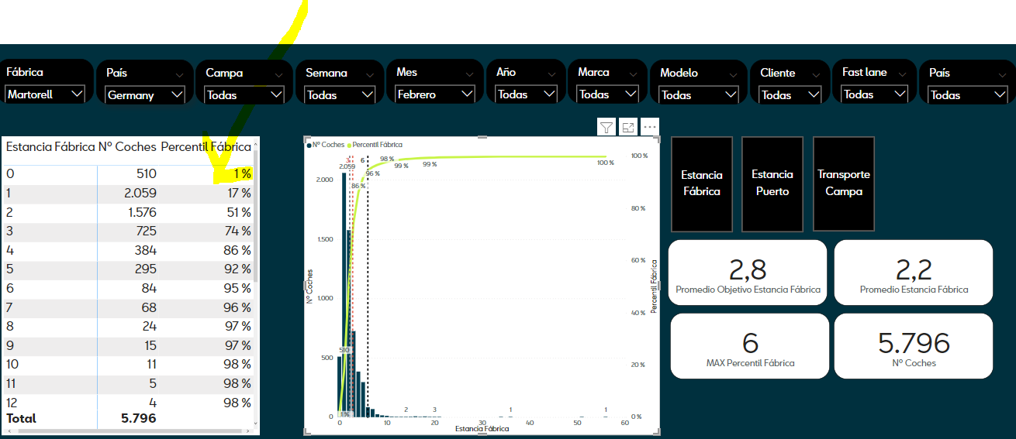Open the Fábrica dropdown showing Martorell
This screenshot has height=439, width=1016.
point(45,94)
